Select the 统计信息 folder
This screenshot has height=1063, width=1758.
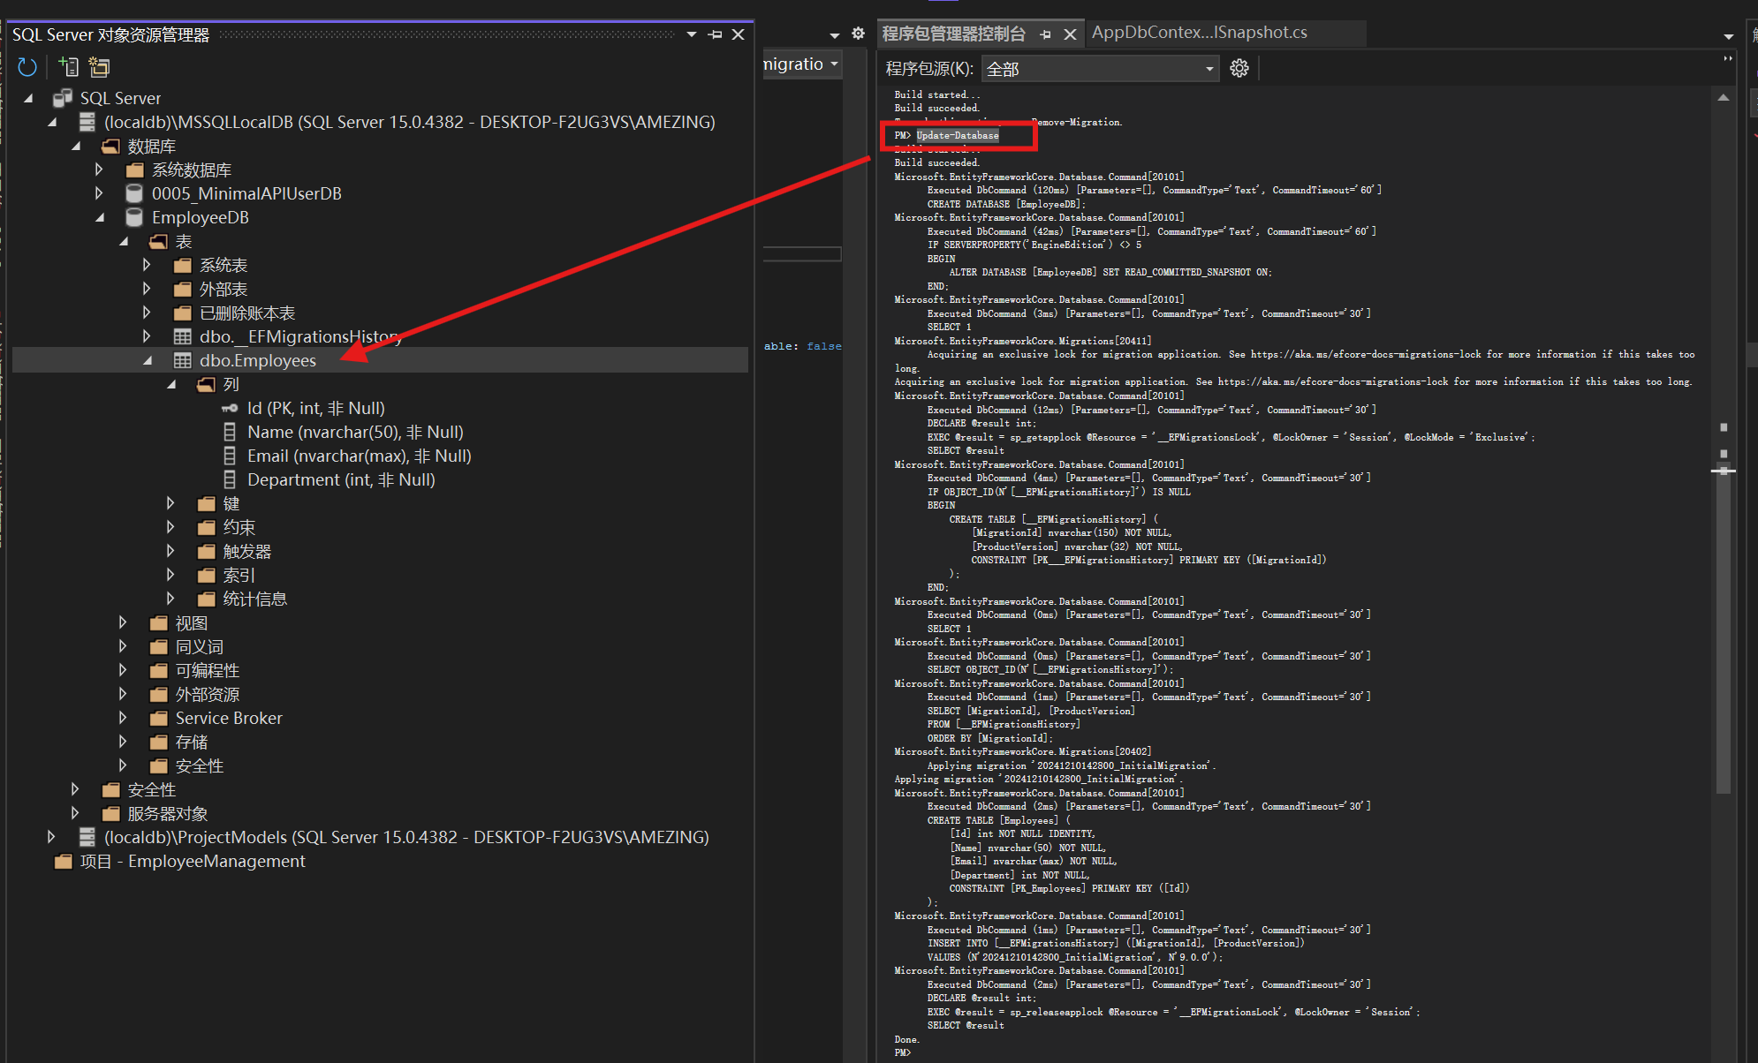point(254,599)
